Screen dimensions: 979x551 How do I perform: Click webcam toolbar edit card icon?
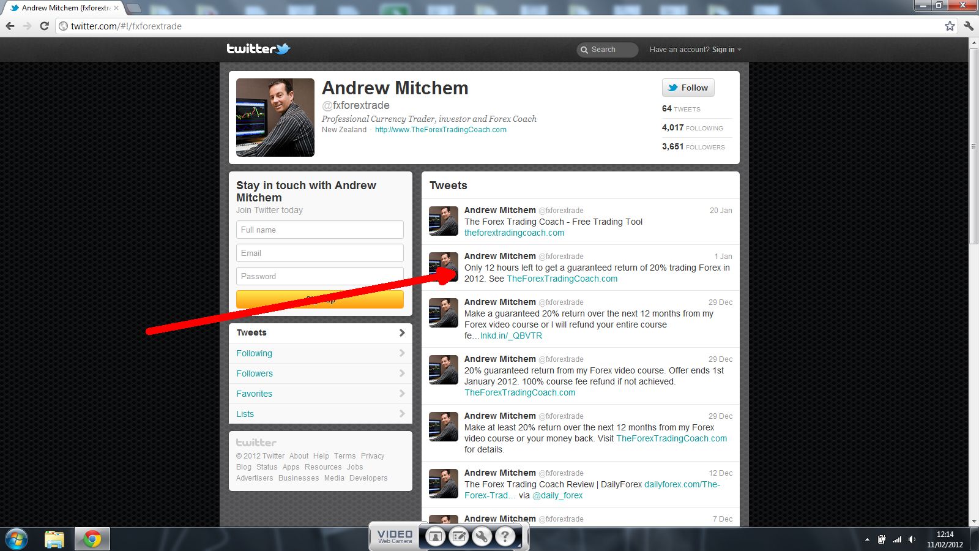coord(458,537)
